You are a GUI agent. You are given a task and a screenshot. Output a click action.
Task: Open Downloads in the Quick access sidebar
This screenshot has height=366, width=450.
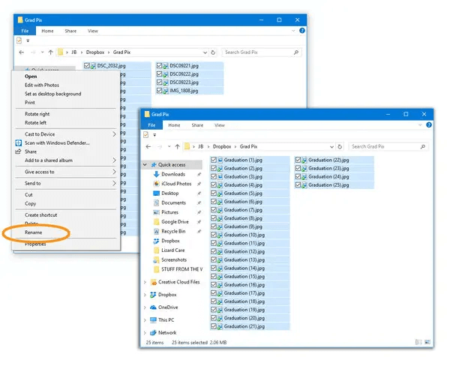[172, 174]
